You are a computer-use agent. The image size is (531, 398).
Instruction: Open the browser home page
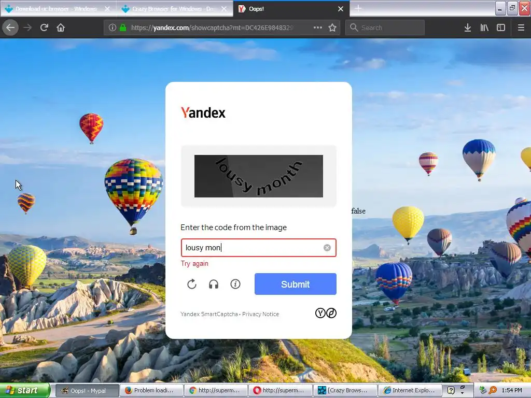point(61,27)
